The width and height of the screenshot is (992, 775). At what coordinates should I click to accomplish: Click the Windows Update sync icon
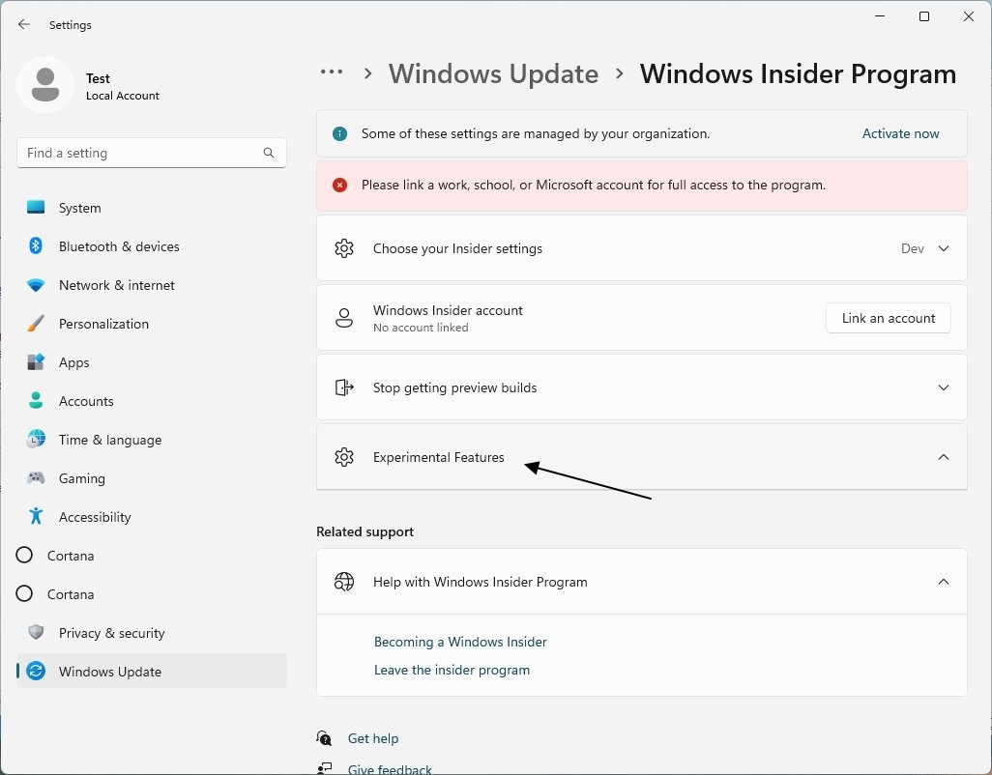36,672
